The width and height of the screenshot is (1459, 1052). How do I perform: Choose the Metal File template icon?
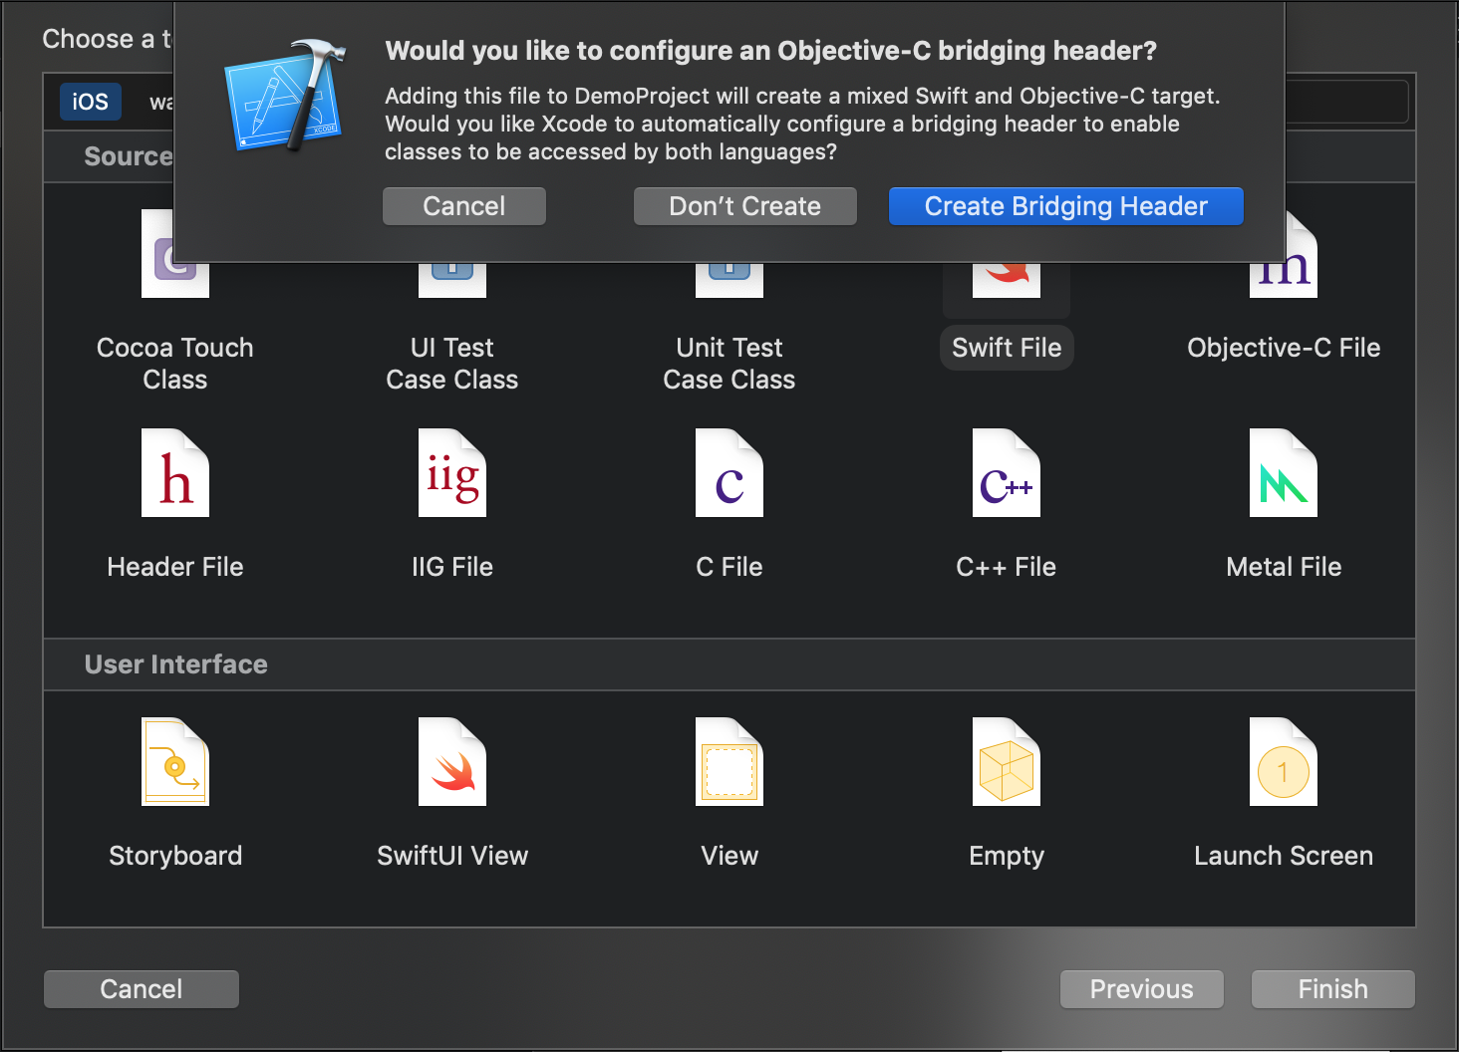point(1284,473)
